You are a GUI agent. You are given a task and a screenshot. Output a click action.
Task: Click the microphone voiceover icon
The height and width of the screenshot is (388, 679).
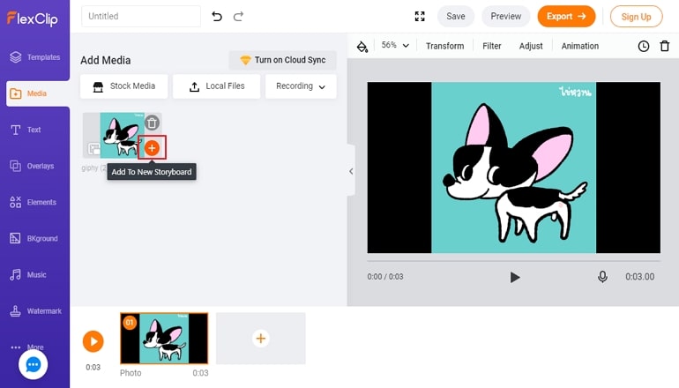(x=602, y=277)
